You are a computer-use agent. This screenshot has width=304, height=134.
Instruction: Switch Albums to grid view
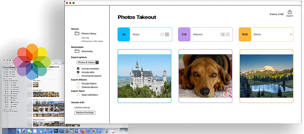pos(228,34)
